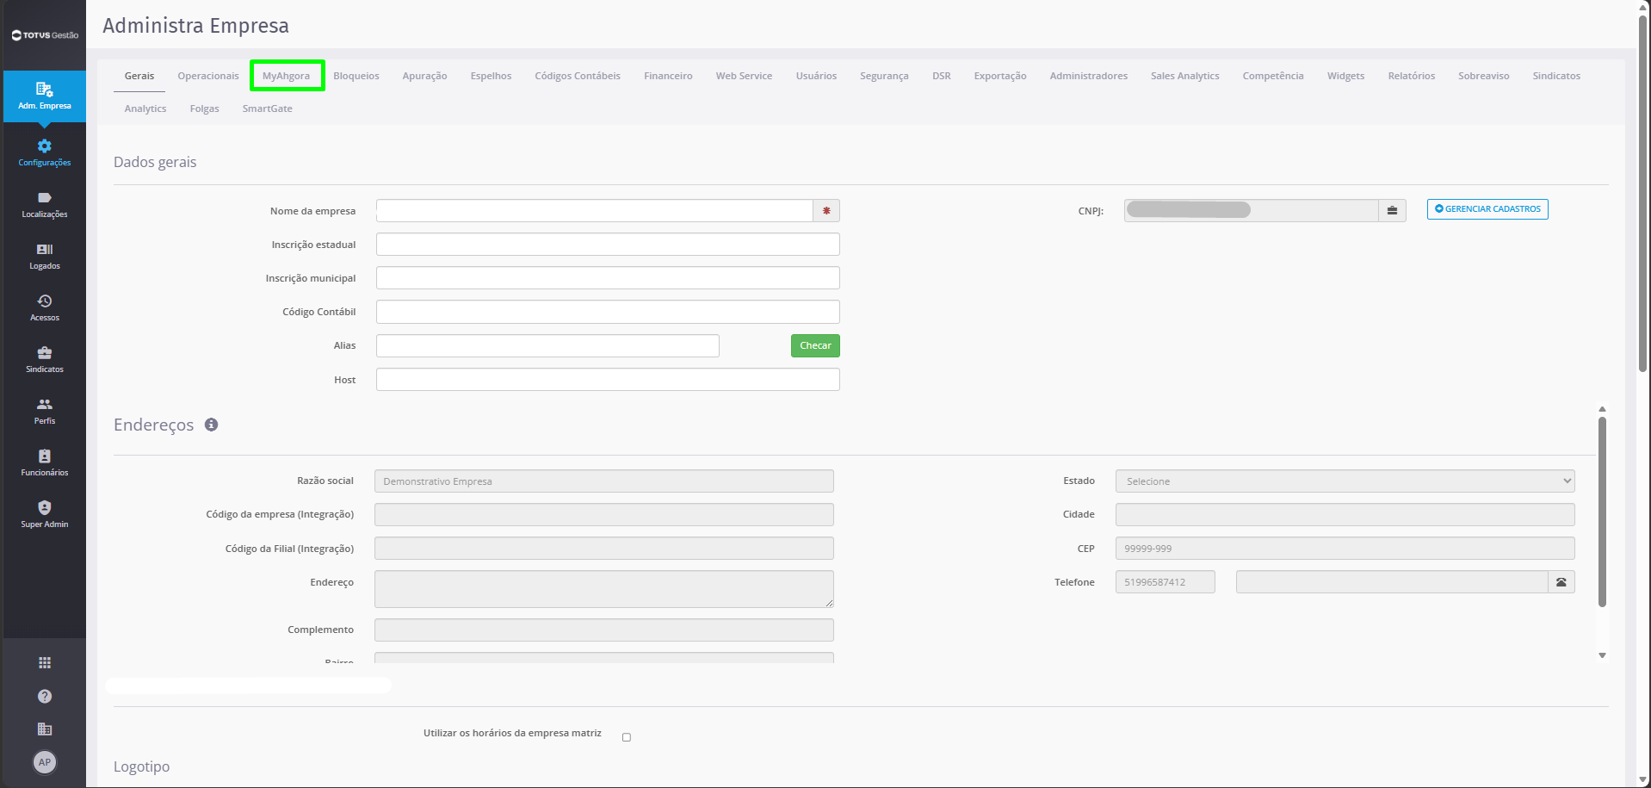Open the Folgas tab
The width and height of the screenshot is (1651, 788).
point(204,109)
